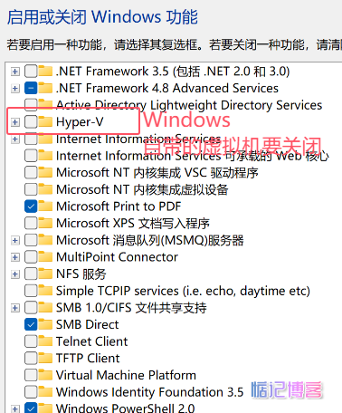The height and width of the screenshot is (413, 342).
Task: Expand the Hyper-V tree node
Action: (x=15, y=122)
